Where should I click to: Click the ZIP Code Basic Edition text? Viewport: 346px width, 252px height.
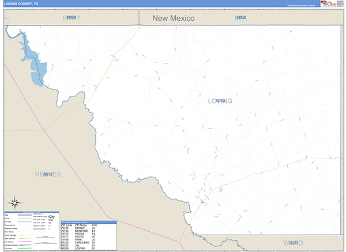pyautogui.click(x=301, y=5)
